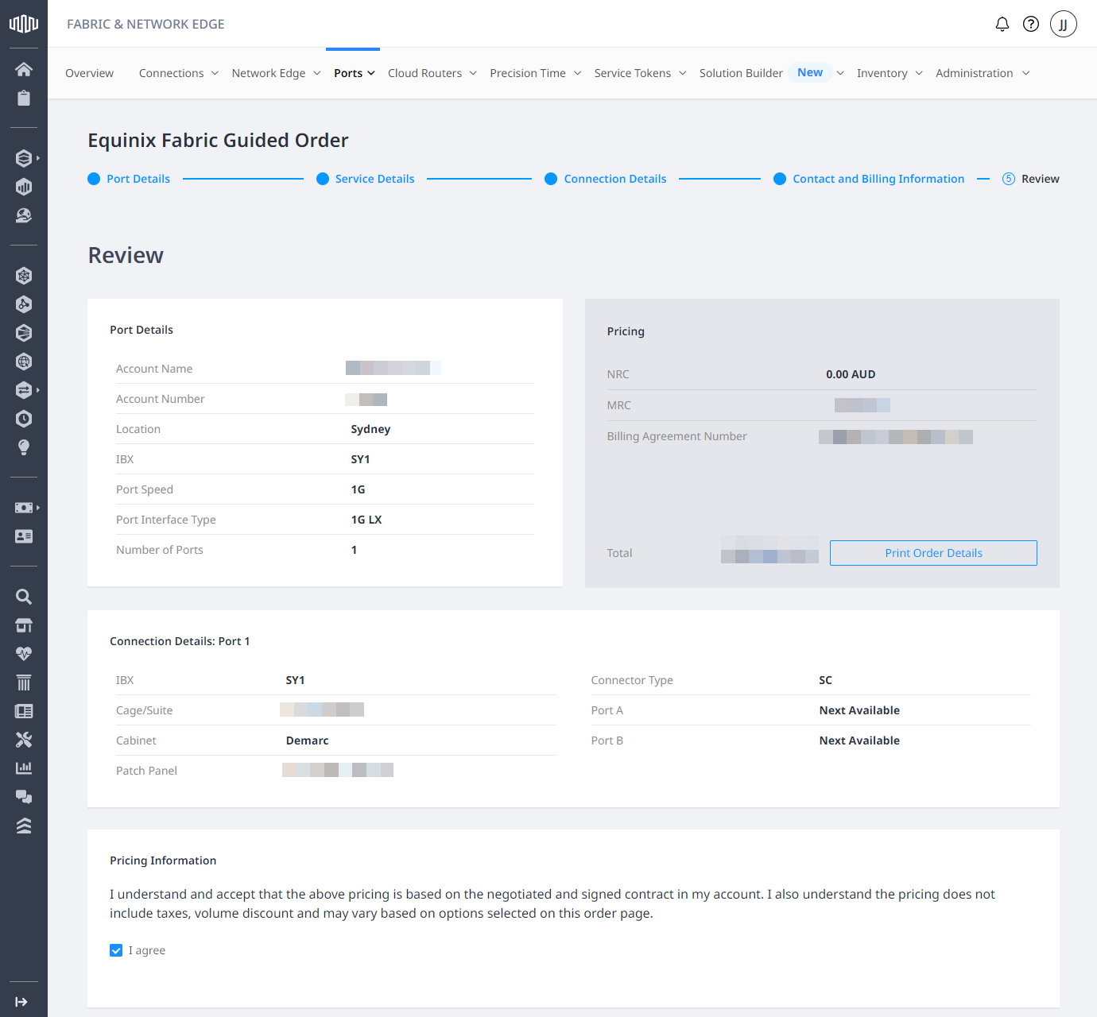The image size is (1097, 1017).
Task: Open the ID card icon in sidebar
Action: (24, 536)
